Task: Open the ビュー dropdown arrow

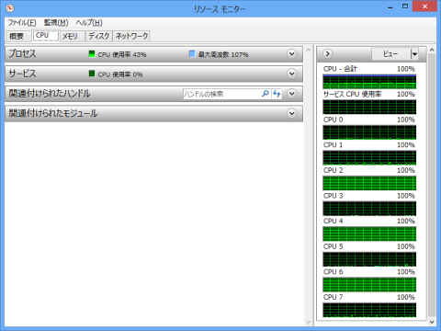Action: pos(414,54)
